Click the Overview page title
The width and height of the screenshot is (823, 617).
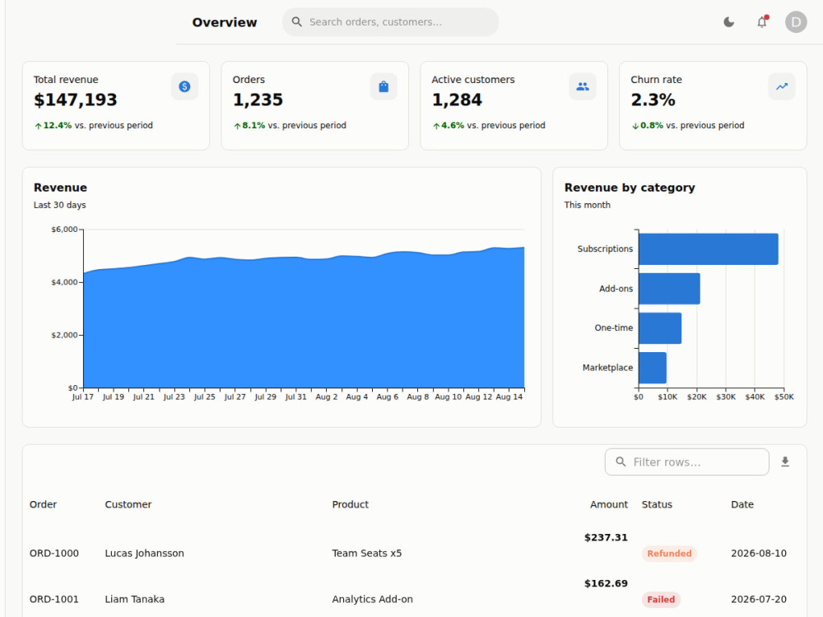click(225, 22)
